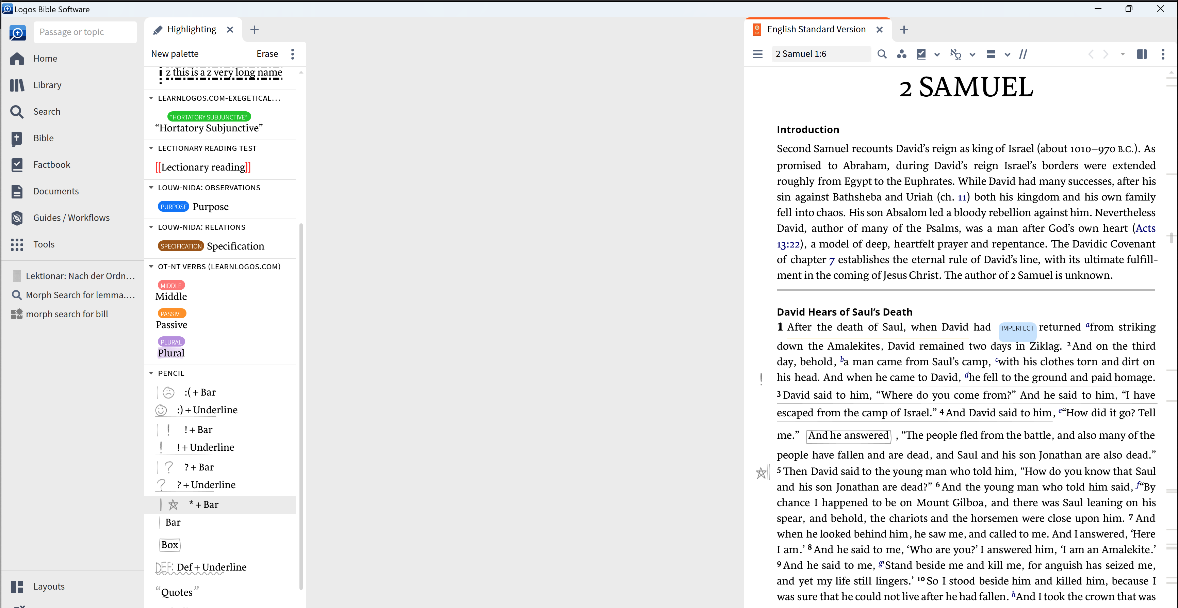
Task: Open Highlighting panel kebab menu
Action: click(x=293, y=54)
